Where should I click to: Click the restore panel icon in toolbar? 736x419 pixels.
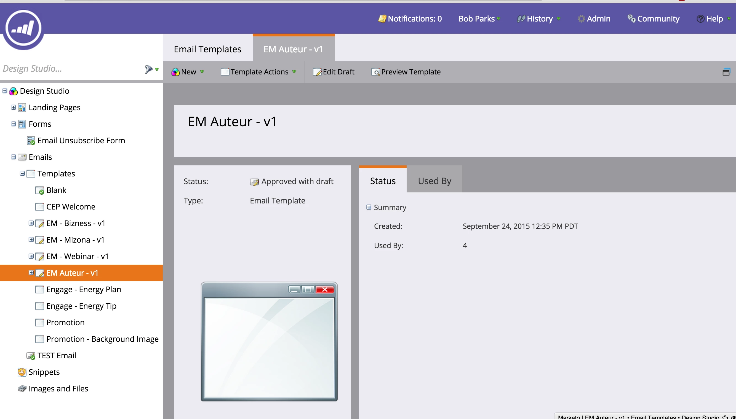click(726, 72)
